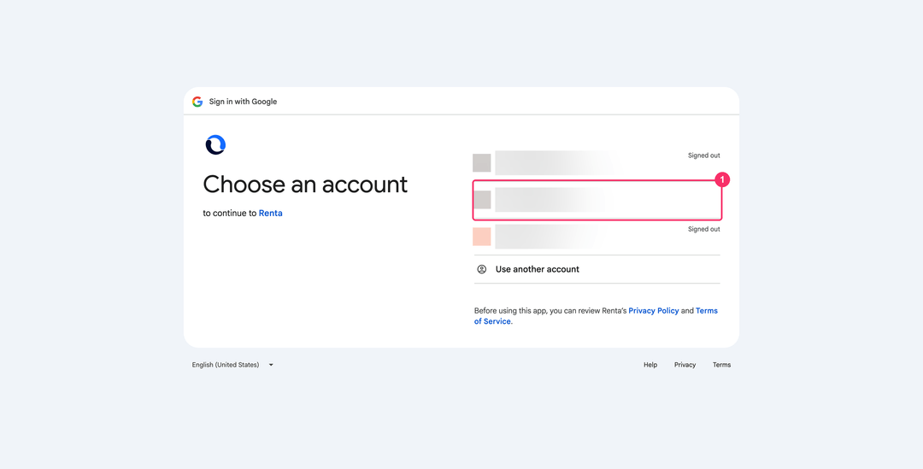This screenshot has height=469, width=923.
Task: Choose the first signed-out account at the top
Action: tap(597, 163)
